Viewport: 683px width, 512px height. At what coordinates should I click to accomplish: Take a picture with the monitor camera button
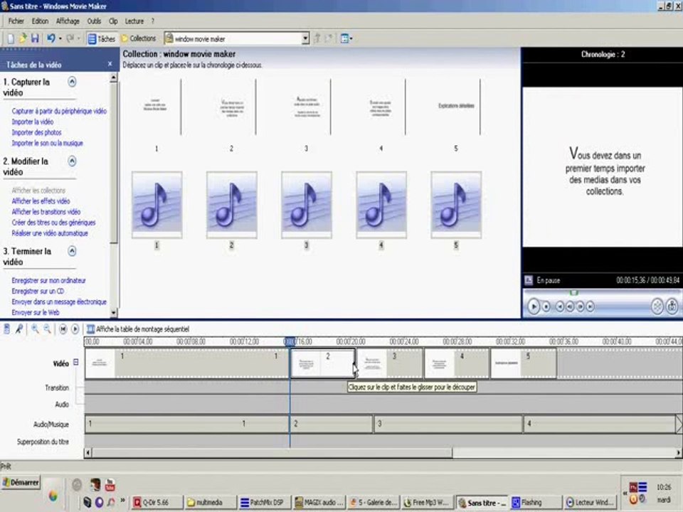[672, 306]
